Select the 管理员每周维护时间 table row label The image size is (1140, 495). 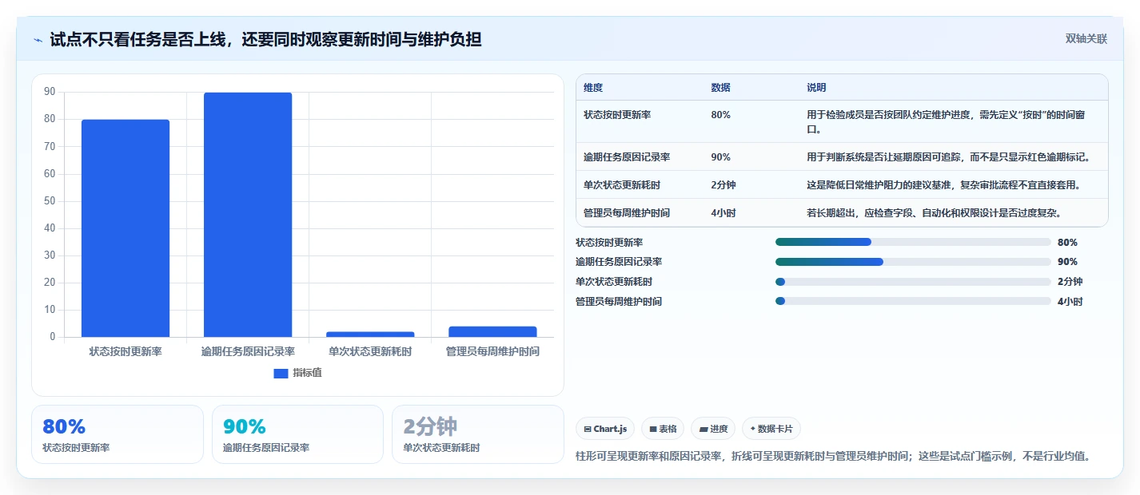(627, 213)
